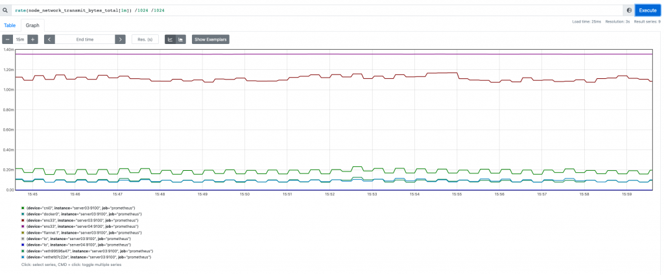
Task: Click Execute to run the query
Action: (x=648, y=10)
